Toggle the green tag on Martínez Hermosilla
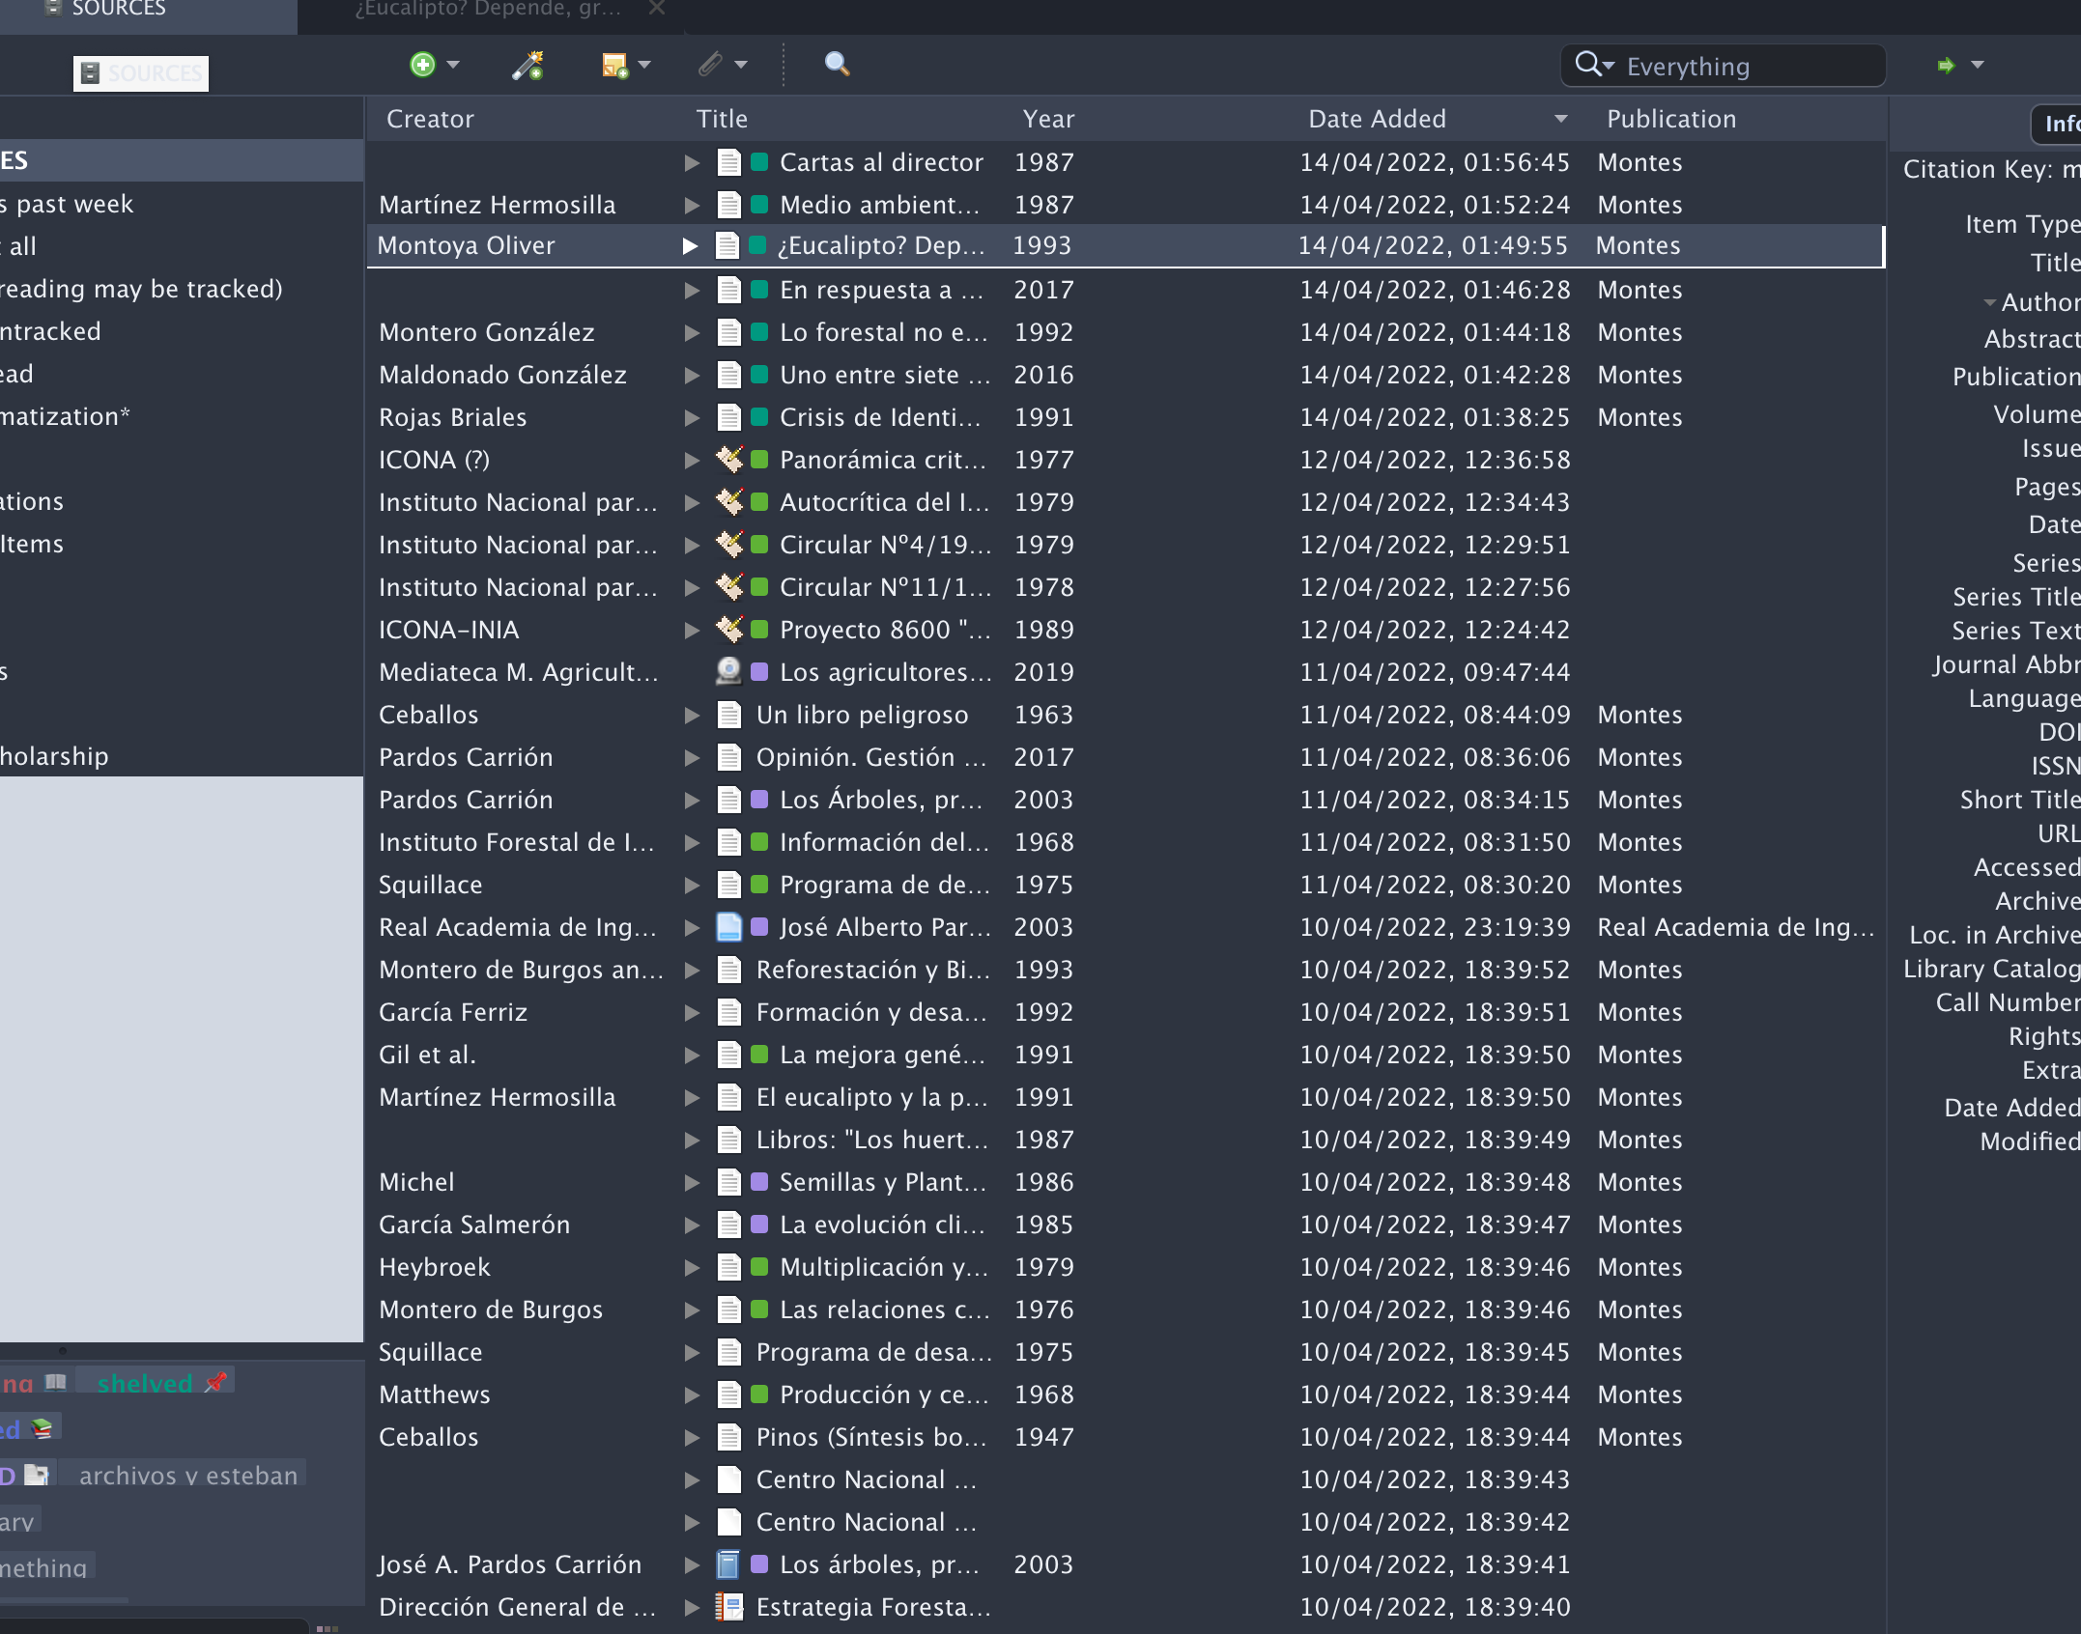Viewport: 2081px width, 1634px height. point(758,203)
